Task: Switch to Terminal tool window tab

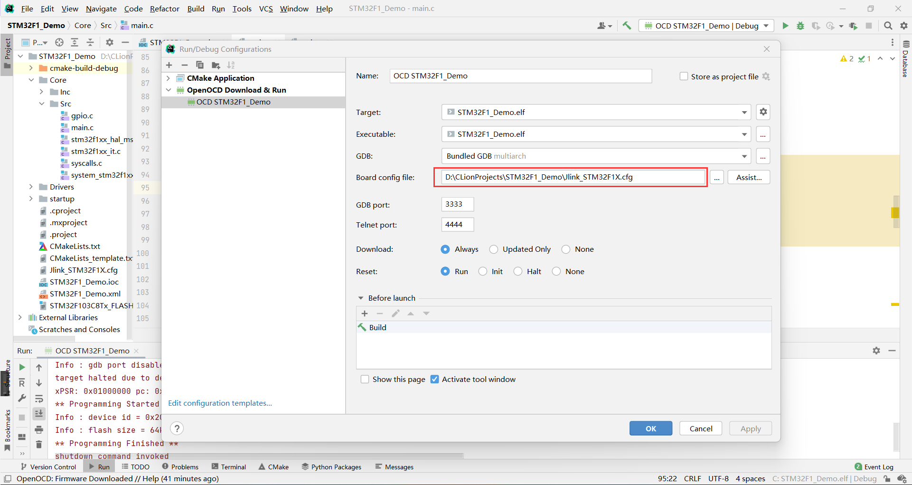Action: [229, 467]
